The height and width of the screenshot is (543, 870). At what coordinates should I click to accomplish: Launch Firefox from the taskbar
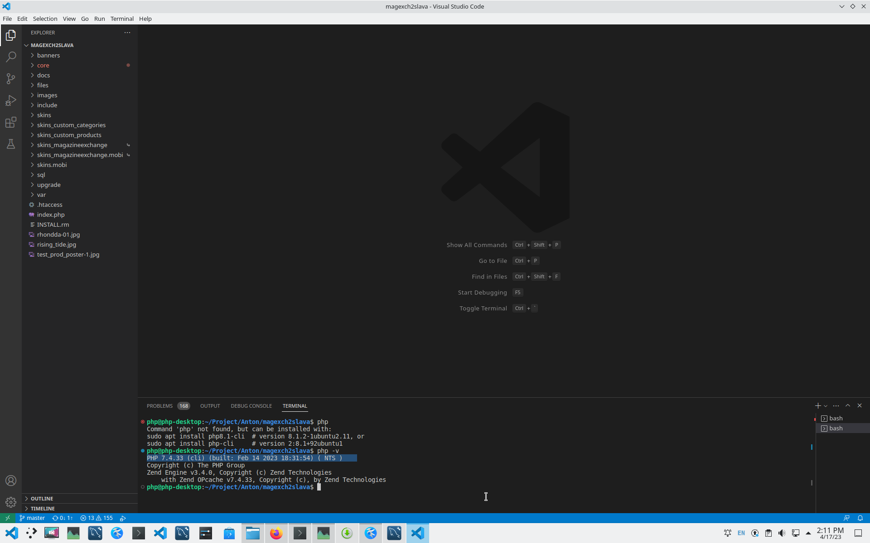[x=276, y=533]
